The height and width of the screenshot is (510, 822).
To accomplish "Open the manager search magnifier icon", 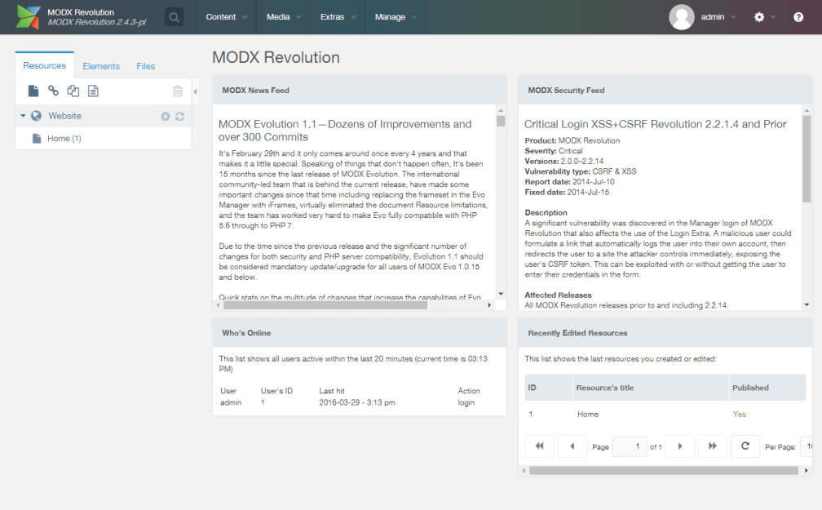I will [174, 17].
